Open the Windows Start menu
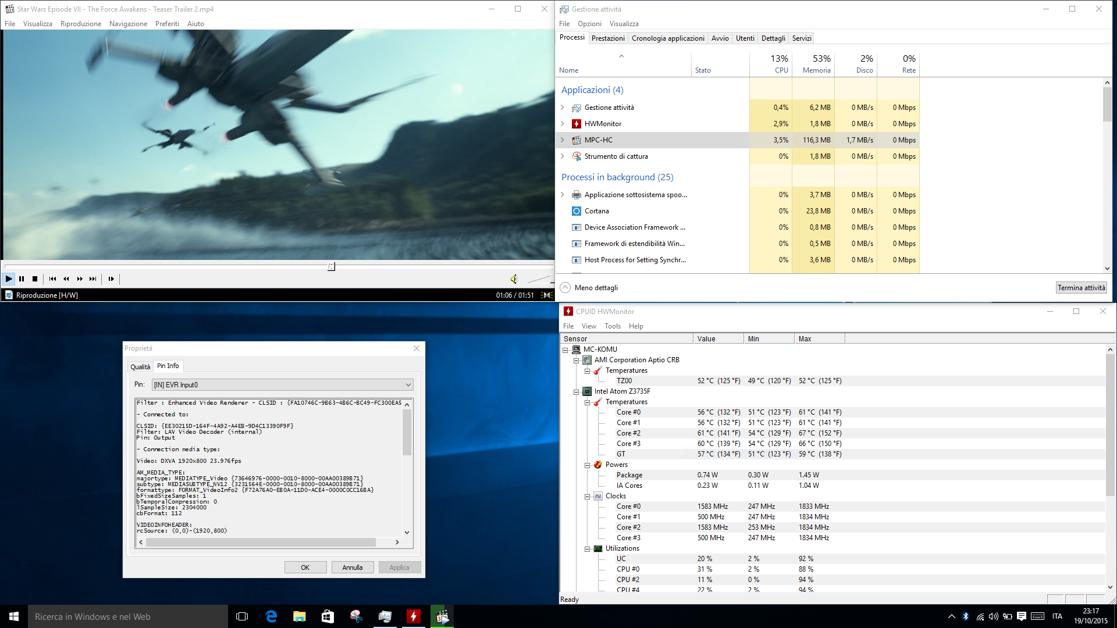 [14, 616]
